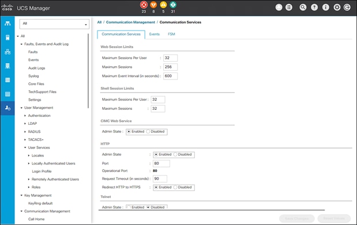Open the user profile icon
Viewport: 357px width, 225px height.
coord(279,7)
